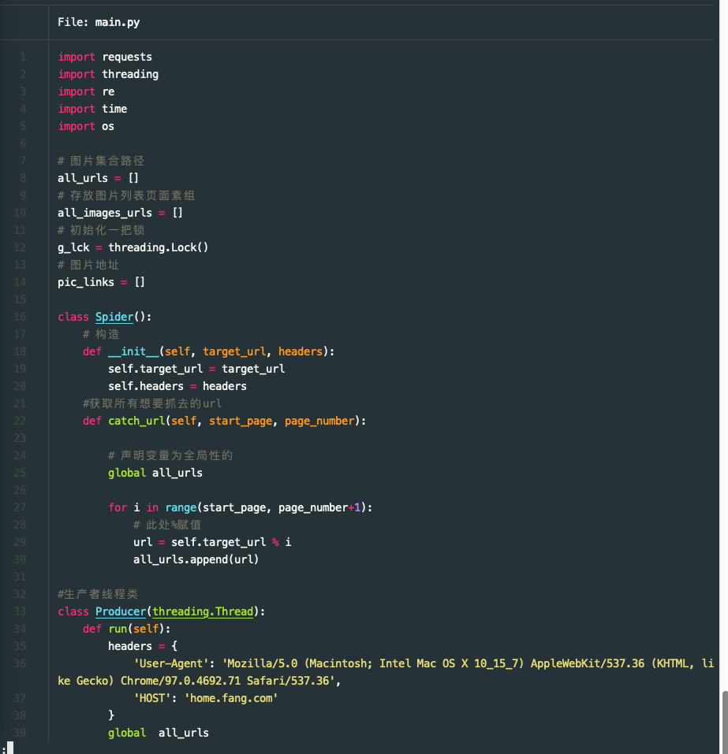Click the 'start_page' parameter in catch_url definition
Viewport: 728px width, 754px height.
(x=241, y=421)
